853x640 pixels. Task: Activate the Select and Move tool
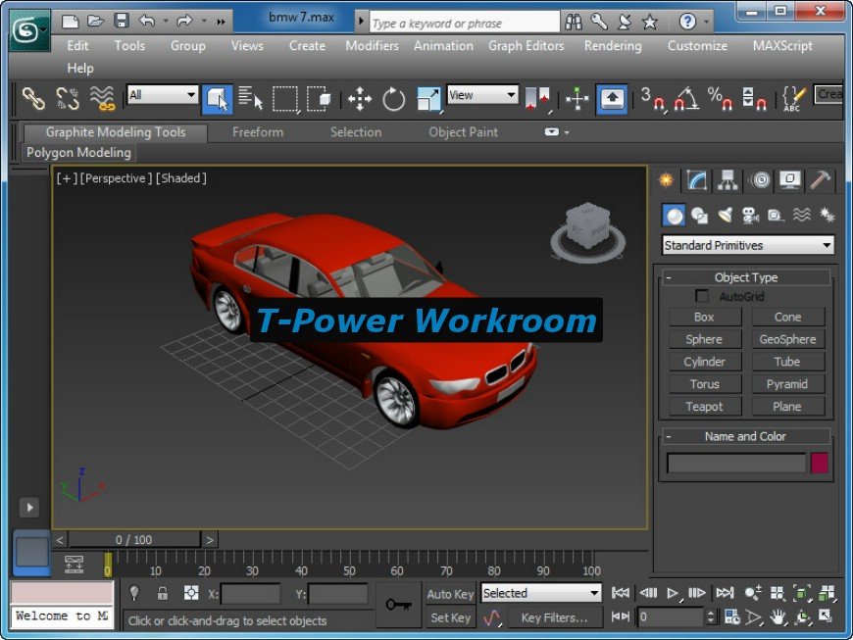coord(360,99)
